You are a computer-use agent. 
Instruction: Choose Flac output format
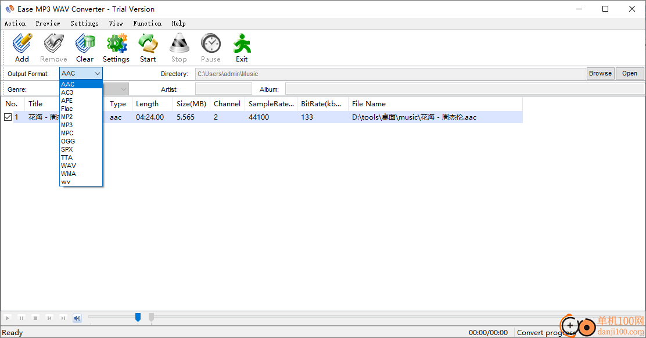[81, 109]
